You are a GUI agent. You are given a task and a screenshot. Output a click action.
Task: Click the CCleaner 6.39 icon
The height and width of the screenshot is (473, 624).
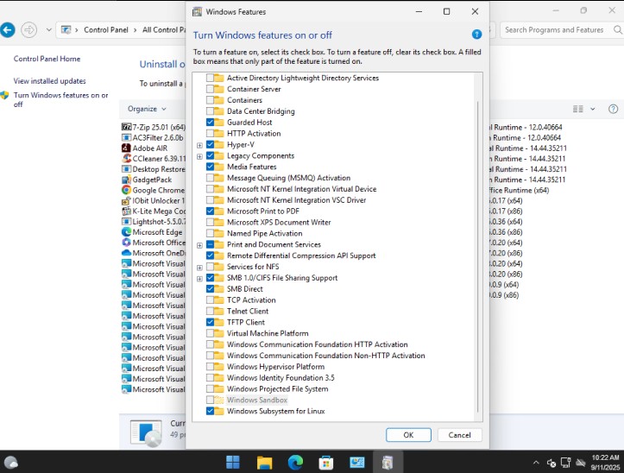pos(126,159)
